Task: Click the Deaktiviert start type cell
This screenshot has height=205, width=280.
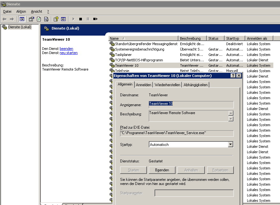Action: pyautogui.click(x=234, y=44)
